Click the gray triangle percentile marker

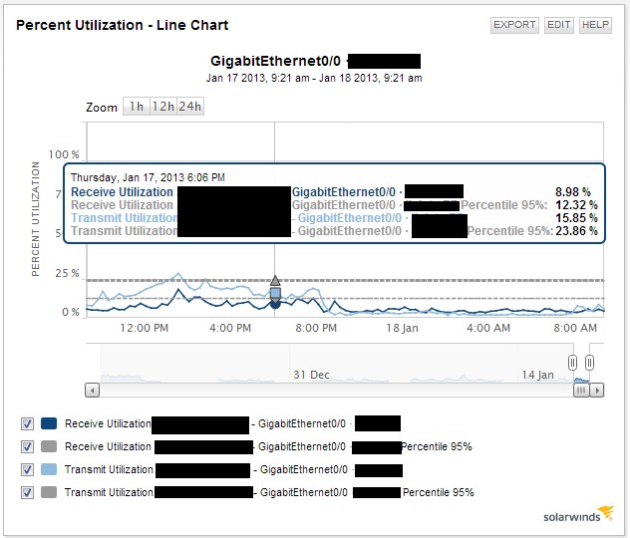click(275, 280)
